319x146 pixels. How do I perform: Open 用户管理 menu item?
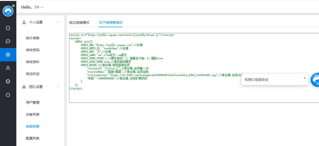click(33, 103)
